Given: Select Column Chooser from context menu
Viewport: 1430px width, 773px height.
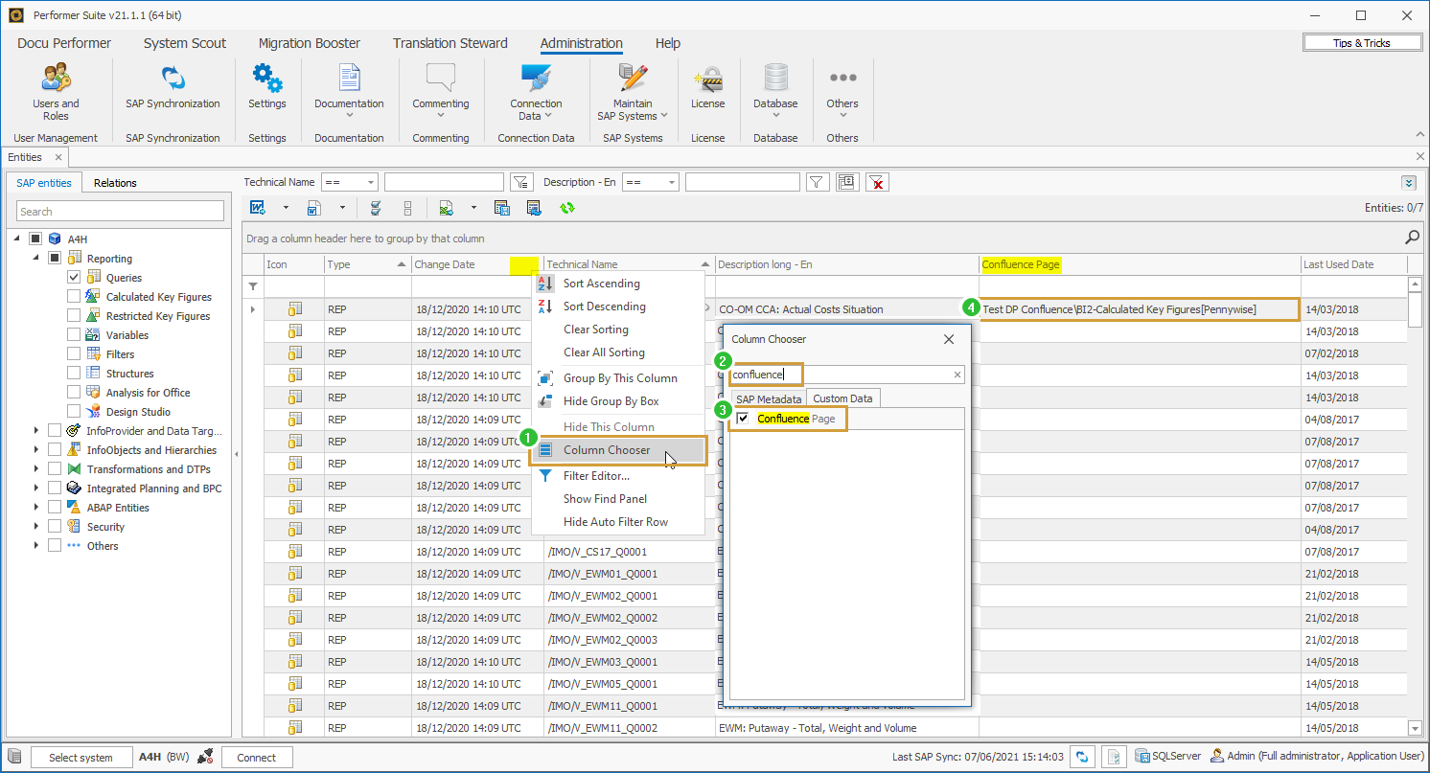Looking at the screenshot, I should coord(606,450).
